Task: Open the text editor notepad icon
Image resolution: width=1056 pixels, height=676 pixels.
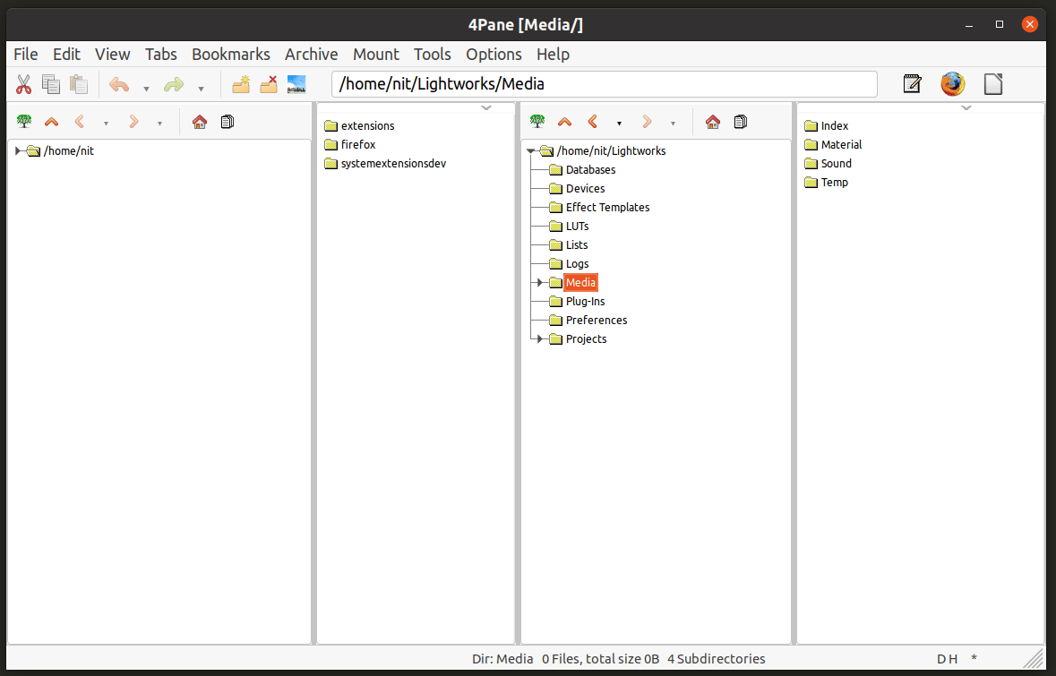Action: point(912,83)
